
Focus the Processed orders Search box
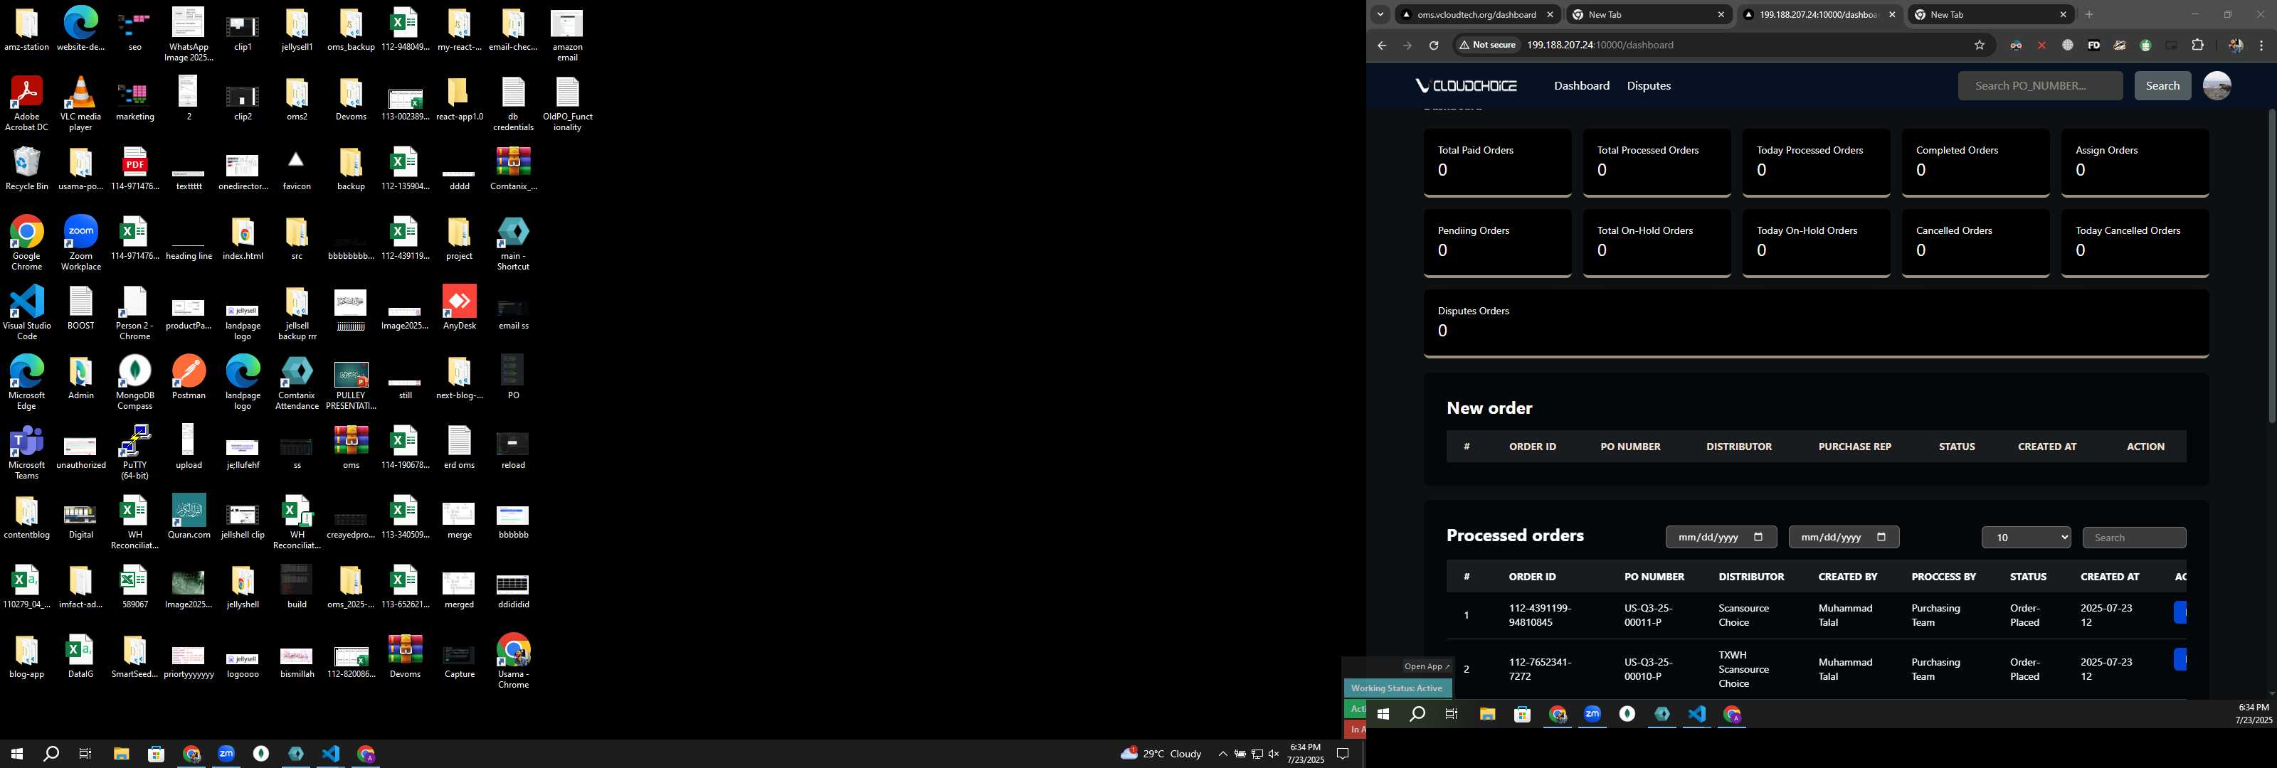[2134, 538]
